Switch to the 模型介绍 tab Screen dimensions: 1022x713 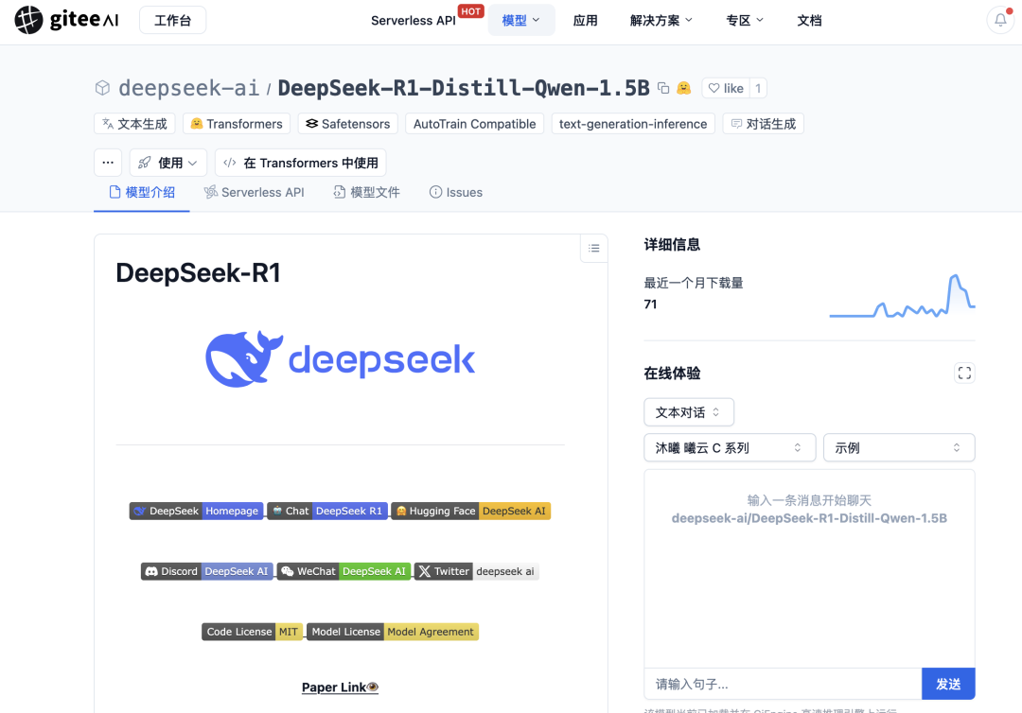click(x=142, y=192)
